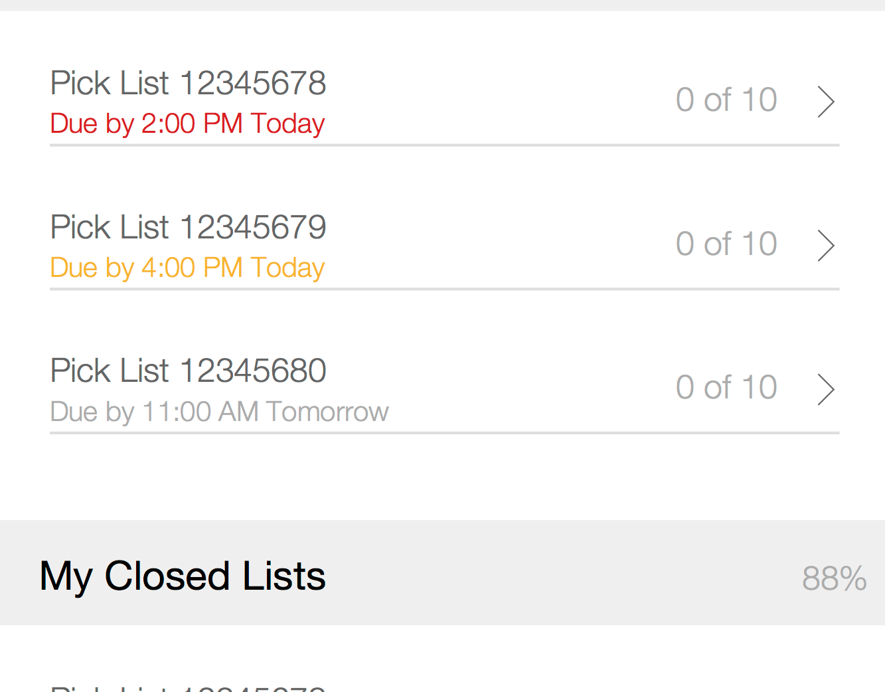Tap the 0 of 10 progress for Pick List 12345679
The width and height of the screenshot is (885, 692).
click(x=726, y=244)
